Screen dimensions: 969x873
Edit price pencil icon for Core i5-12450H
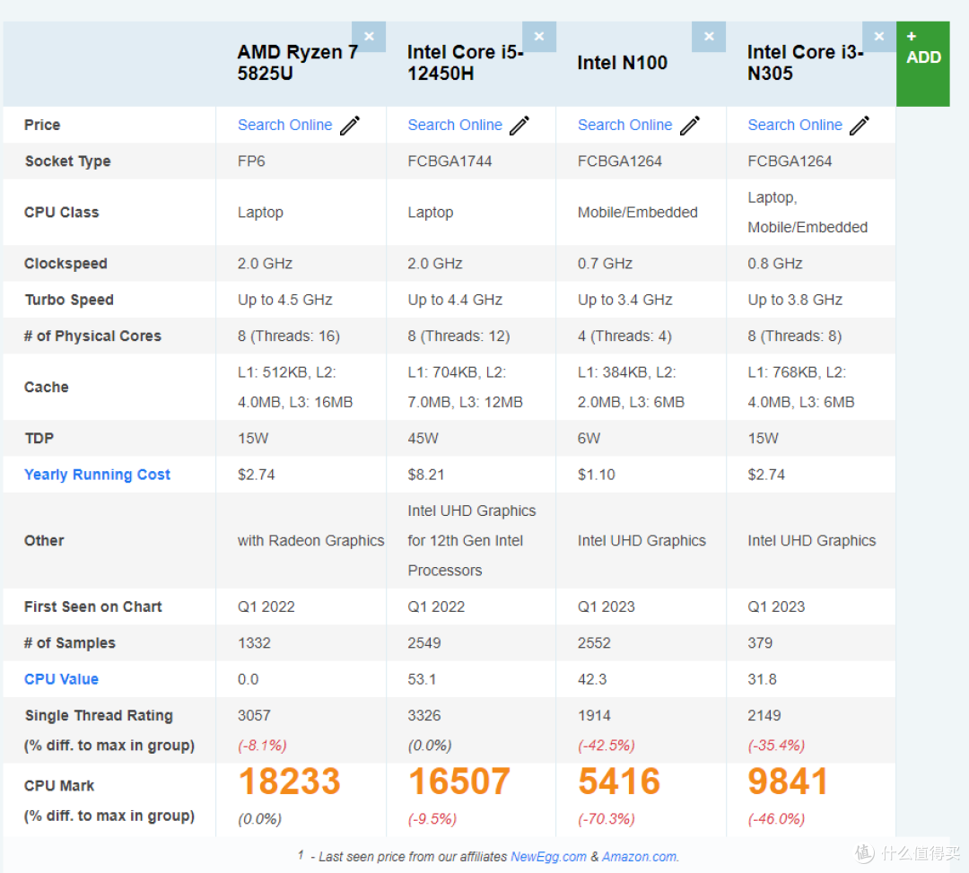519,126
